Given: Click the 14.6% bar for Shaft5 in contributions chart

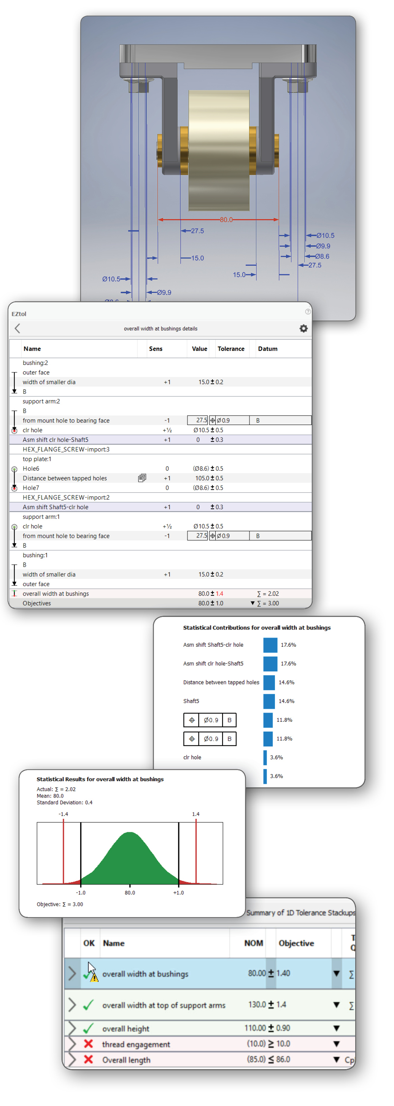Looking at the screenshot, I should [x=269, y=701].
